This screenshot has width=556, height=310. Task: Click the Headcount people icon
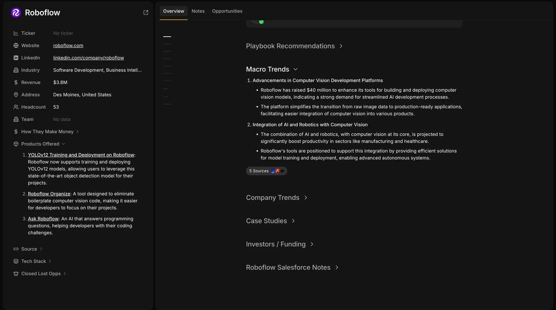coord(16,107)
